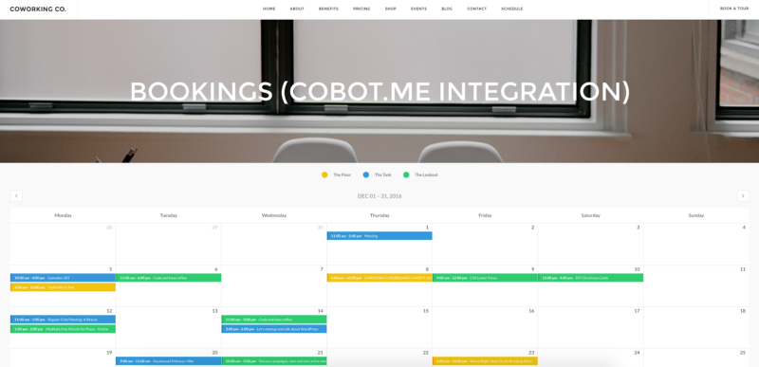Open the Movie Night event on the 23rd

point(485,361)
